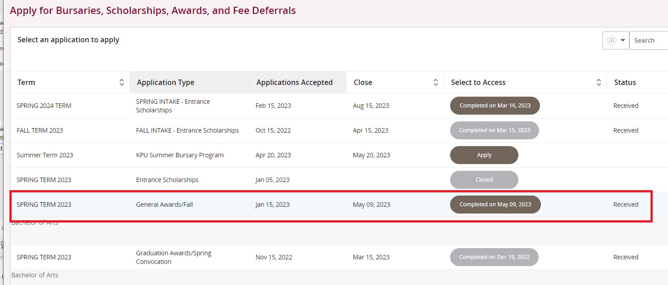668x285 pixels.
Task: Select the FALL INTAKE - Entrance Scholarships entry
Action: coord(187,130)
